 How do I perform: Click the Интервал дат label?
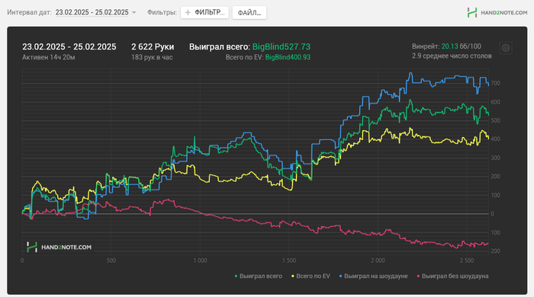[29, 13]
